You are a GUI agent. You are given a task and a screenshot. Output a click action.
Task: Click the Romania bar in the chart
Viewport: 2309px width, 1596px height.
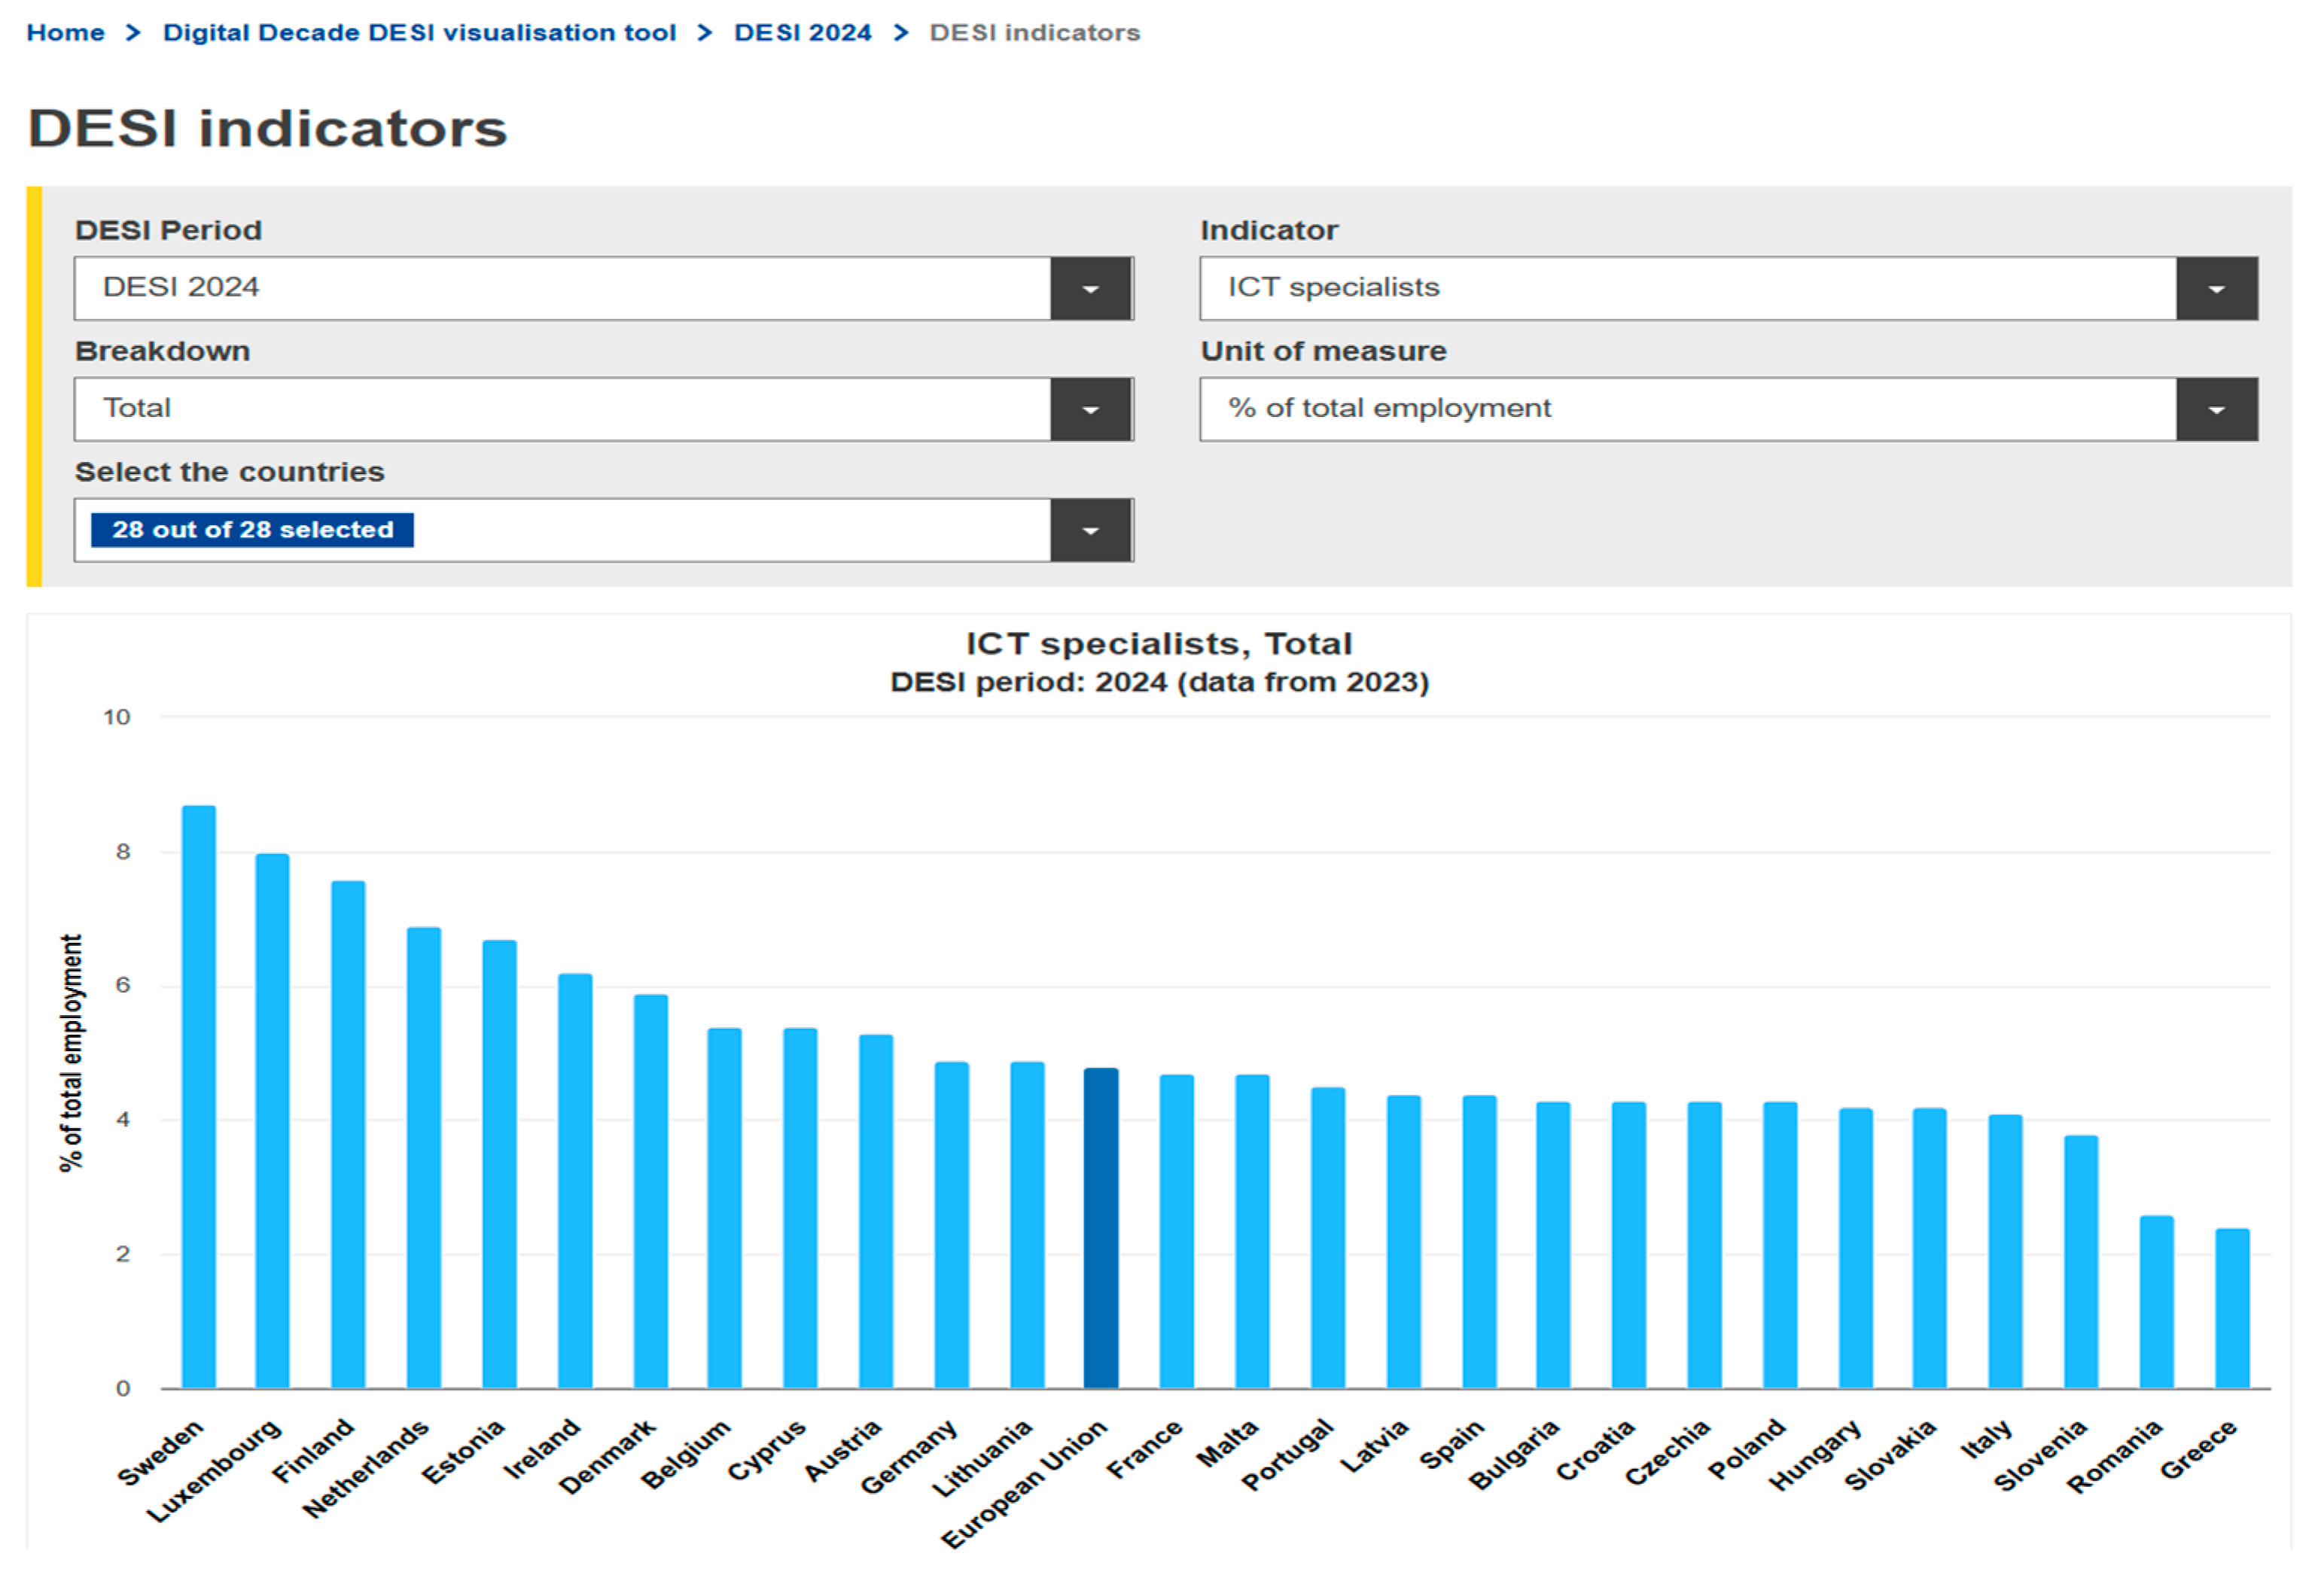2156,1305
